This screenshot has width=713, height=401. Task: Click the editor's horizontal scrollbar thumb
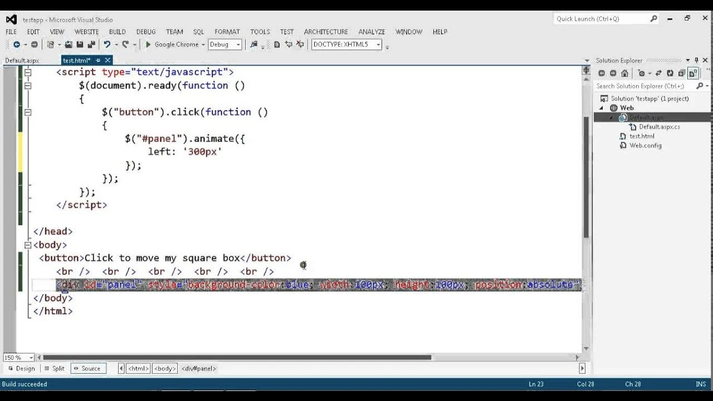coord(237,358)
